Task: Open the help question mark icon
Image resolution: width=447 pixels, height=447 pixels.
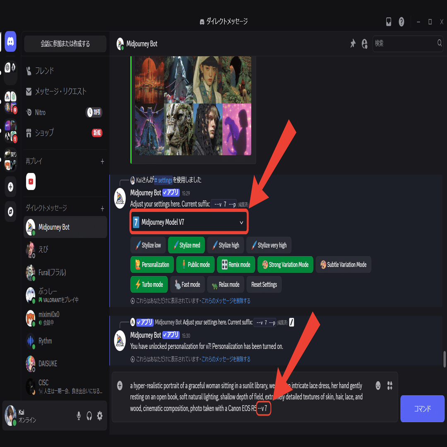Action: [401, 22]
